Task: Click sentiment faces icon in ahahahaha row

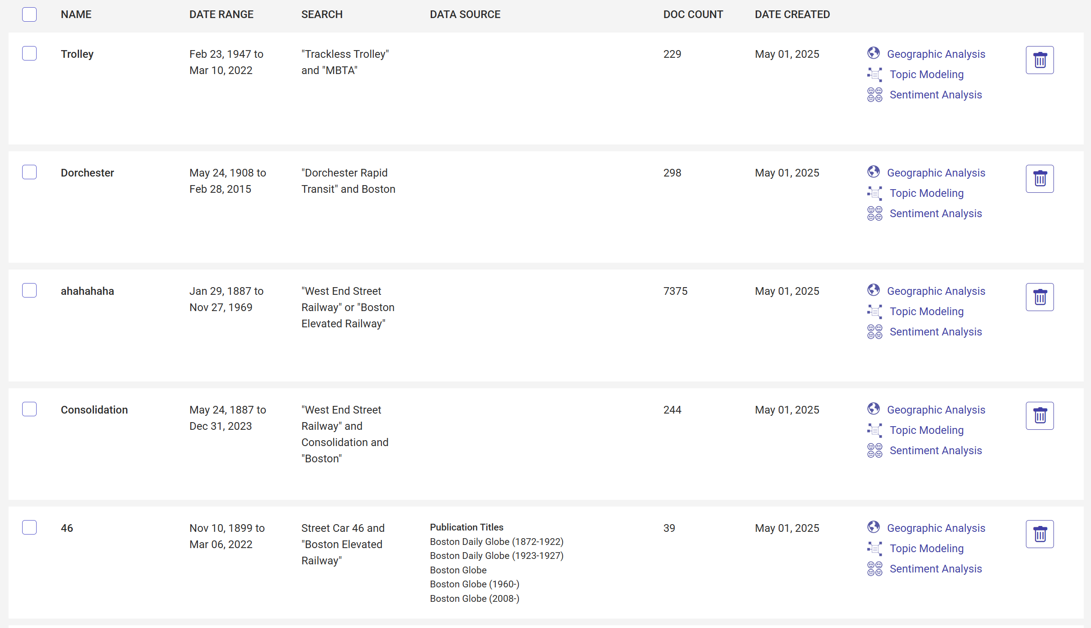Action: pyautogui.click(x=875, y=332)
